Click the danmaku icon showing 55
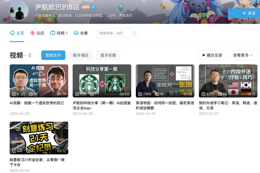260x173 pixels. (220, 94)
